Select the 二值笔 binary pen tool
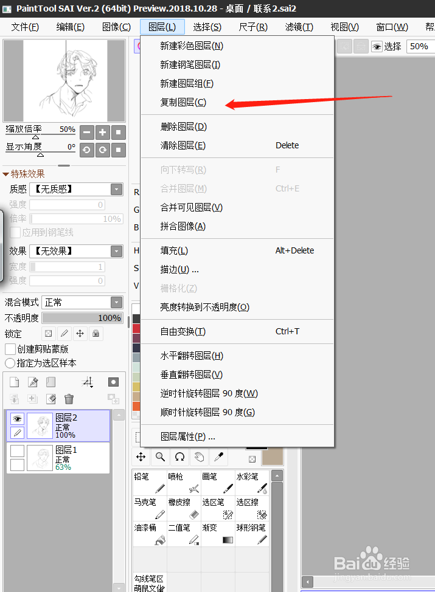 (184, 534)
